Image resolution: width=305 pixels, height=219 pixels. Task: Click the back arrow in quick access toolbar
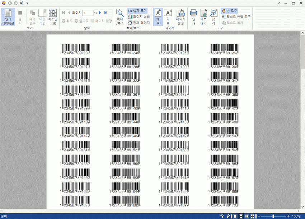pos(10,3)
